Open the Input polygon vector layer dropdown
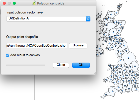139x100 pixels. (48, 19)
